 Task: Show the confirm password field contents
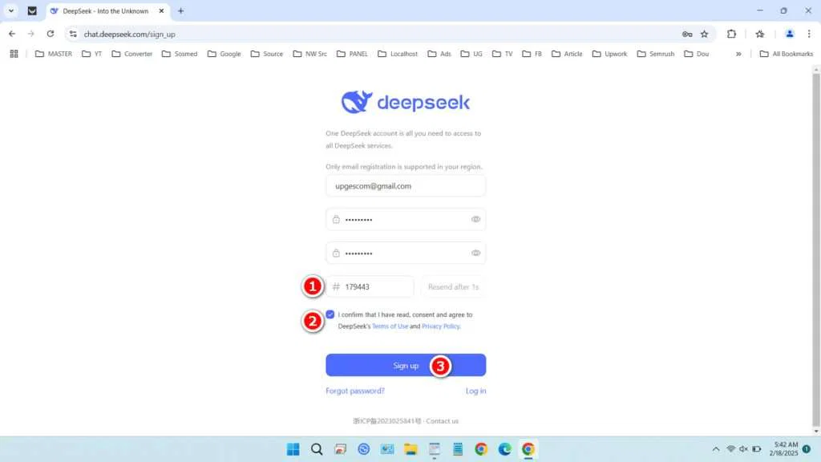tap(475, 252)
